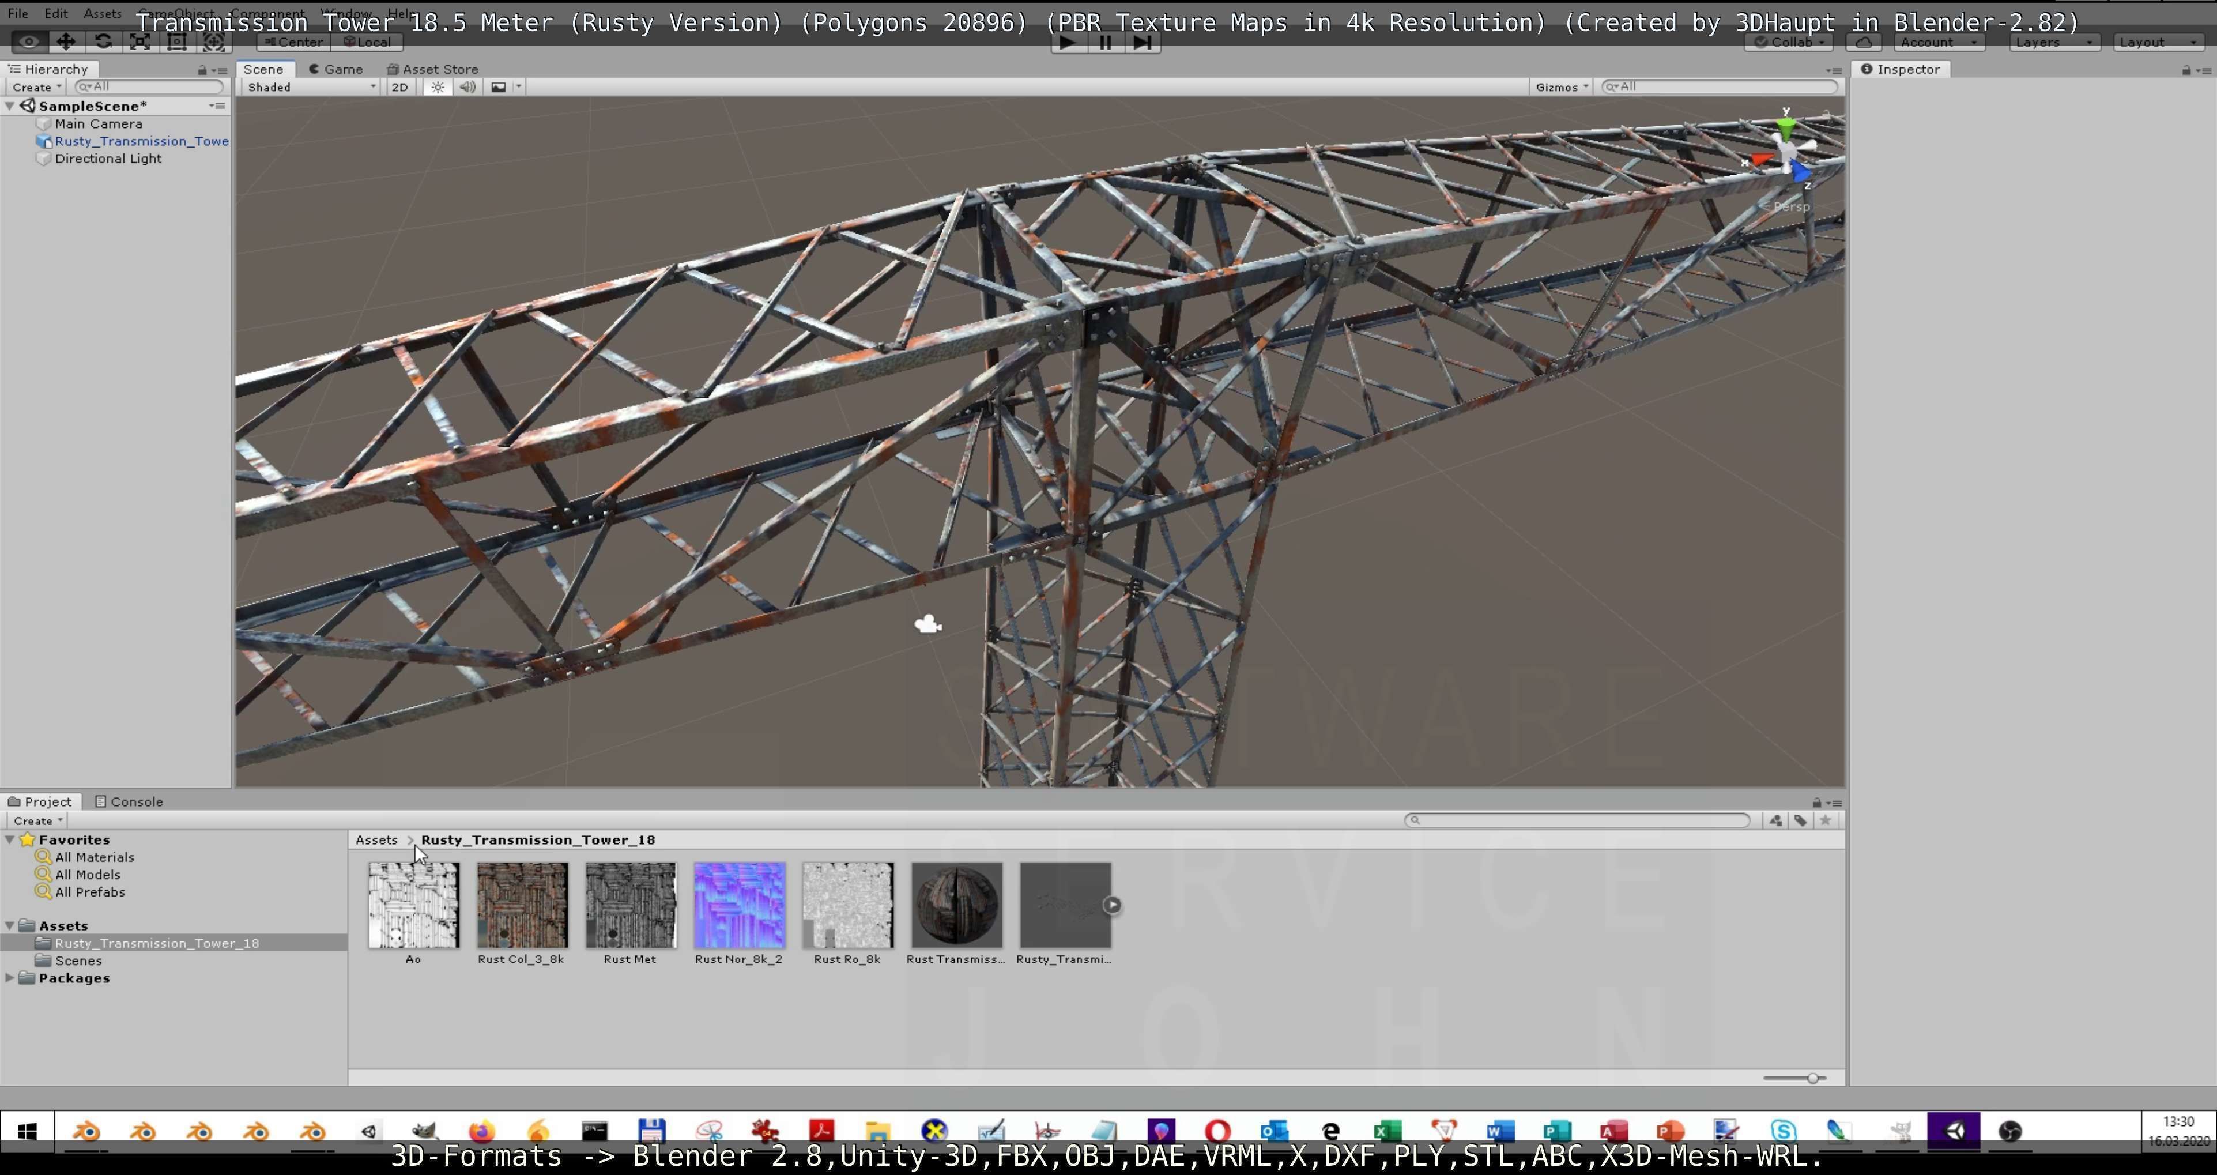2217x1175 pixels.
Task: Open the Layers dropdown
Action: 2054,42
